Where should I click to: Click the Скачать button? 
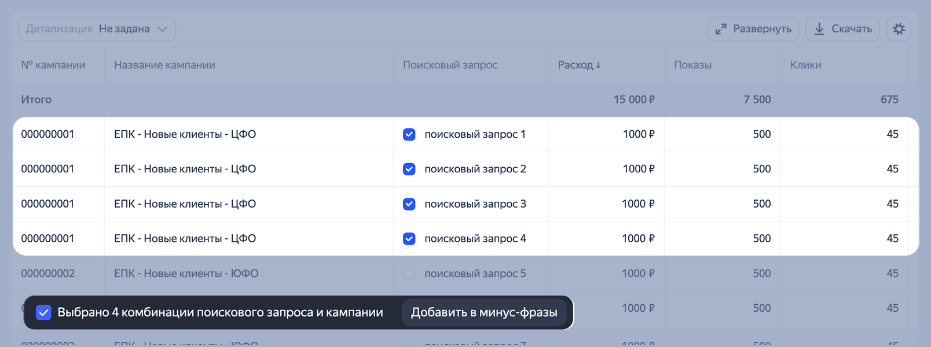(842, 28)
